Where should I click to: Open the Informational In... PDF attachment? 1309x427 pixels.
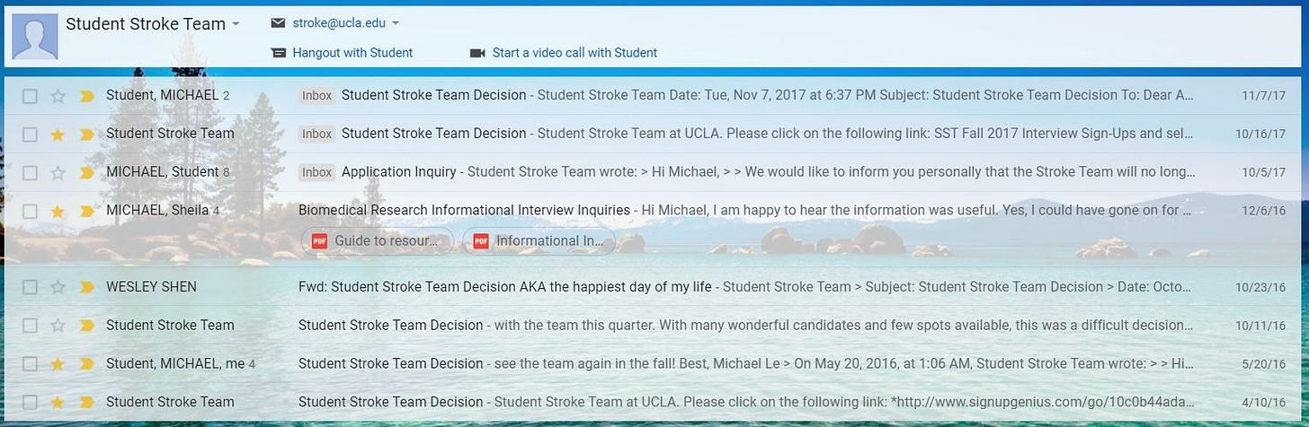pos(539,240)
